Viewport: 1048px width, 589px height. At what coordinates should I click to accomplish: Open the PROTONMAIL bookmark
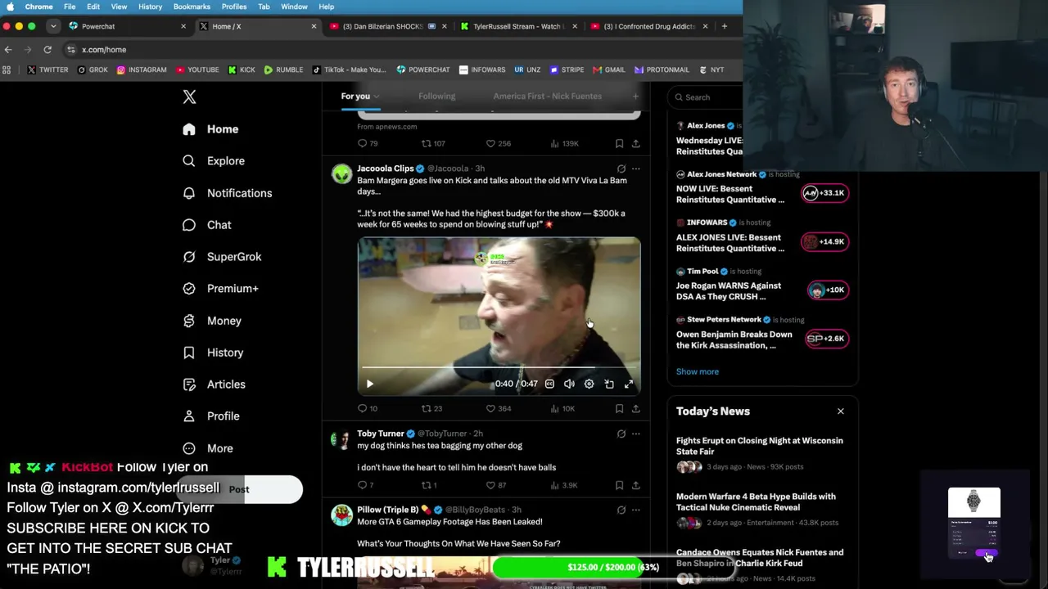(x=662, y=70)
